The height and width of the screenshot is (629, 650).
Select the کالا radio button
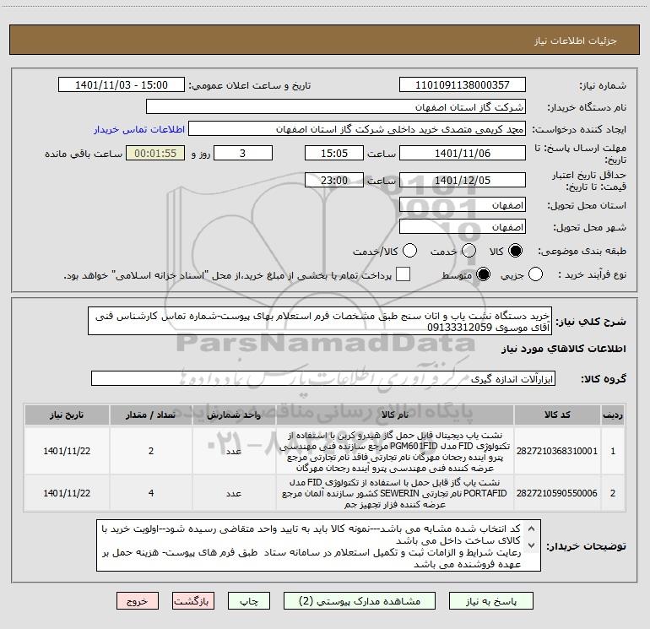[x=515, y=251]
